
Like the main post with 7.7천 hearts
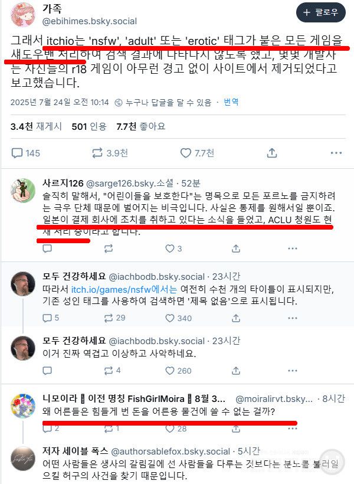coord(197,153)
